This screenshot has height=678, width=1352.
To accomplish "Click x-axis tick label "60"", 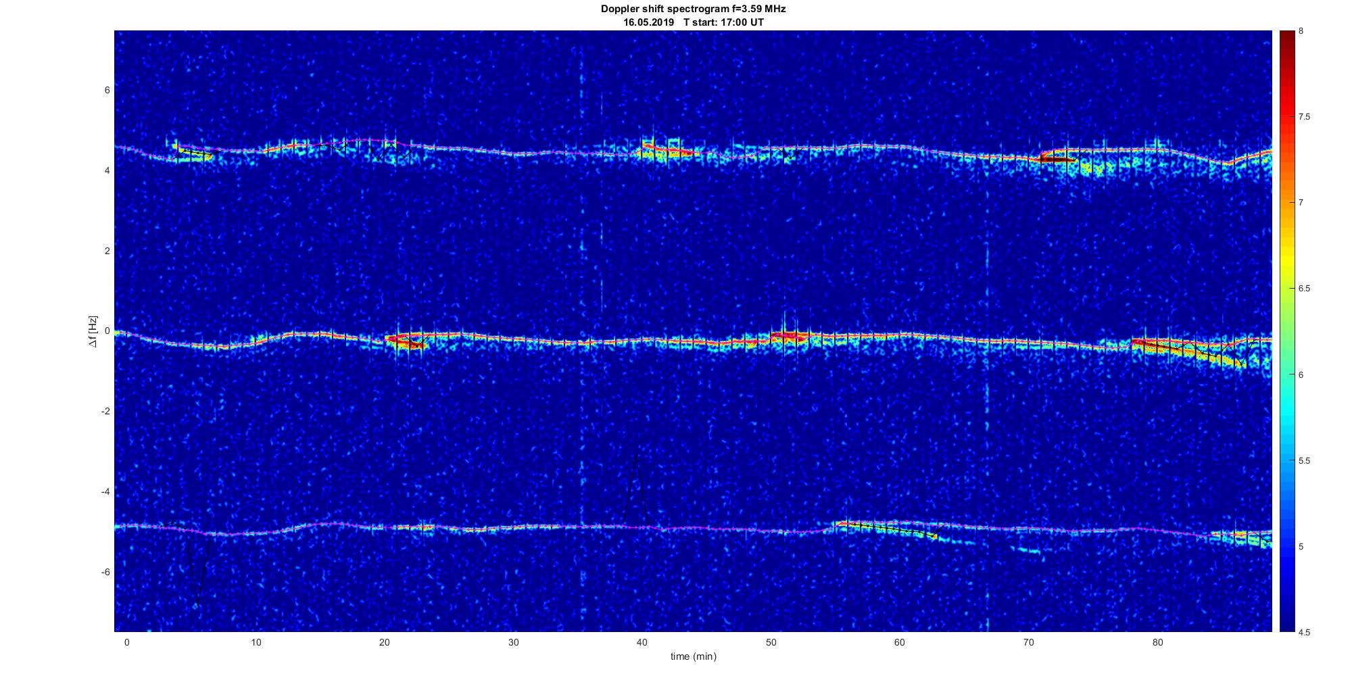I will pos(900,642).
